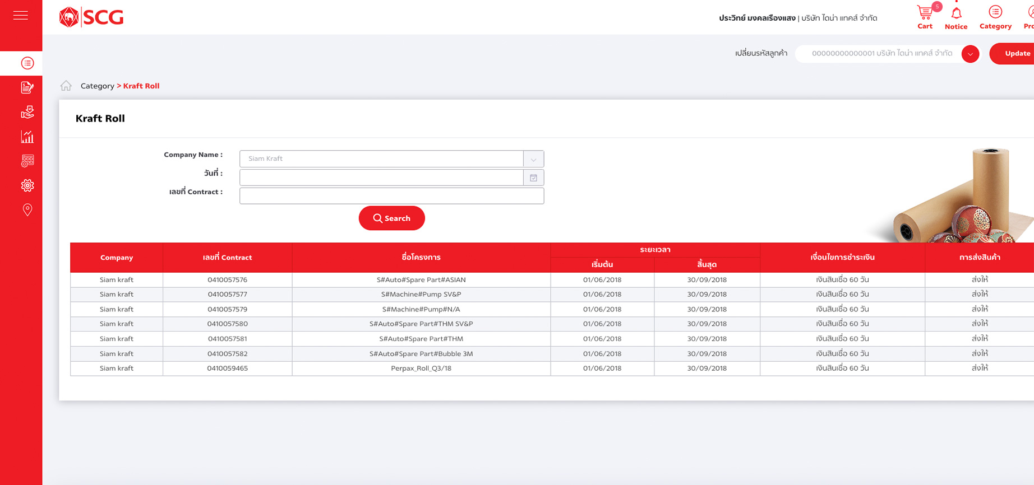Click project S#Auto#Spare Part#THM
The height and width of the screenshot is (485, 1034).
click(x=421, y=339)
